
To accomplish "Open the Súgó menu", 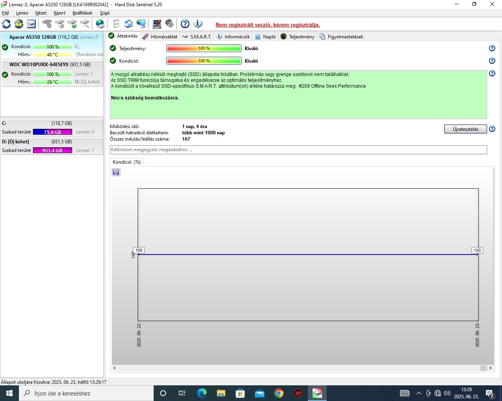I will point(105,13).
